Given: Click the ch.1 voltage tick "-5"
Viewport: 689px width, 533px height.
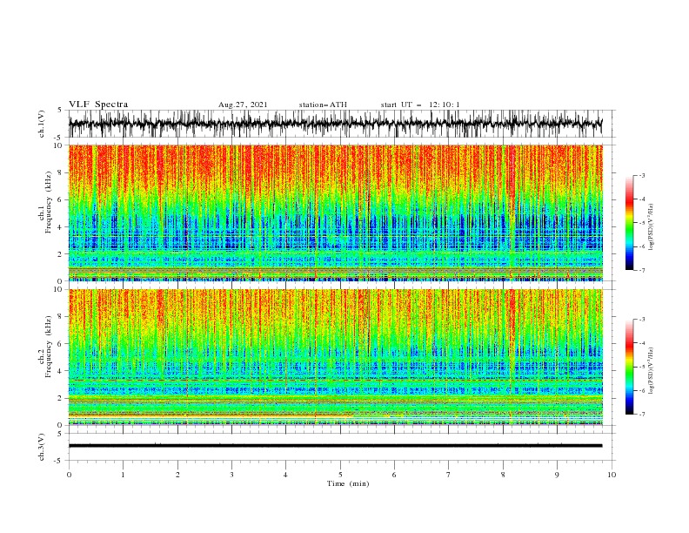Looking at the screenshot, I should coord(59,138).
